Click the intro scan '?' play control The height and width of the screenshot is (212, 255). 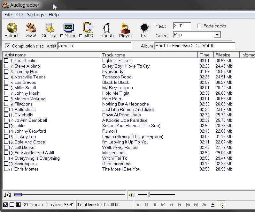pyautogui.click(x=204, y=205)
